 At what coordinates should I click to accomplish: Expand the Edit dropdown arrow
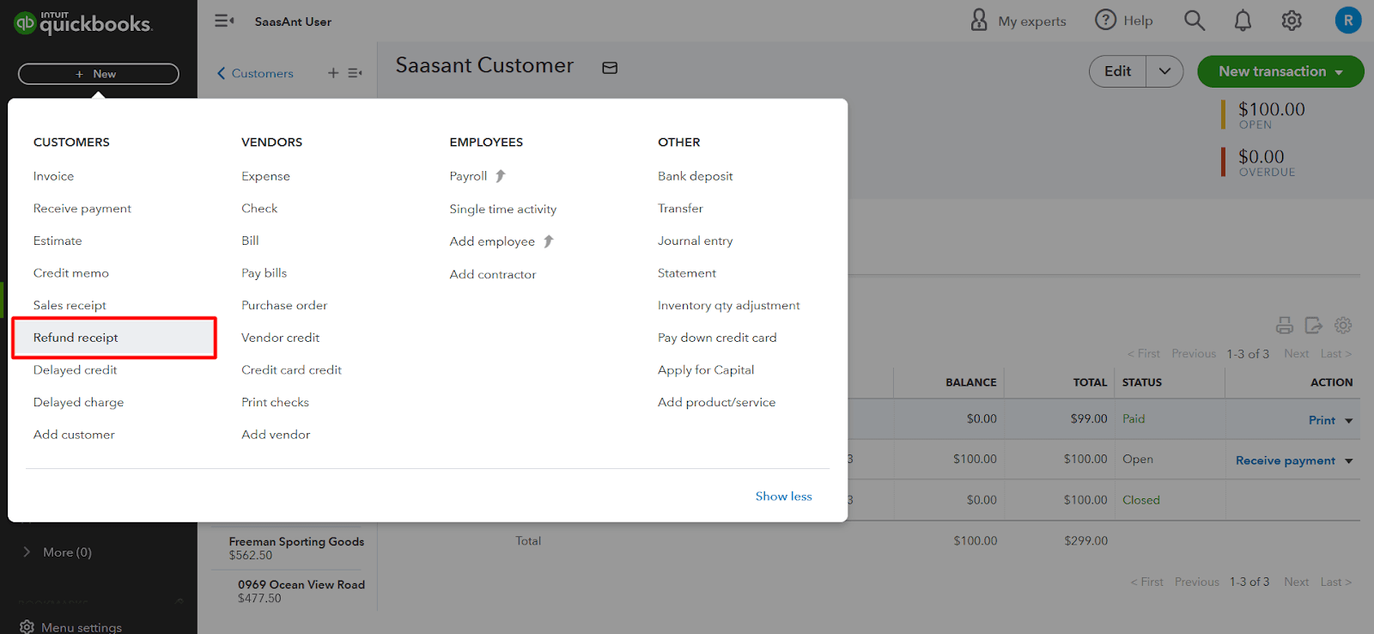[1164, 71]
